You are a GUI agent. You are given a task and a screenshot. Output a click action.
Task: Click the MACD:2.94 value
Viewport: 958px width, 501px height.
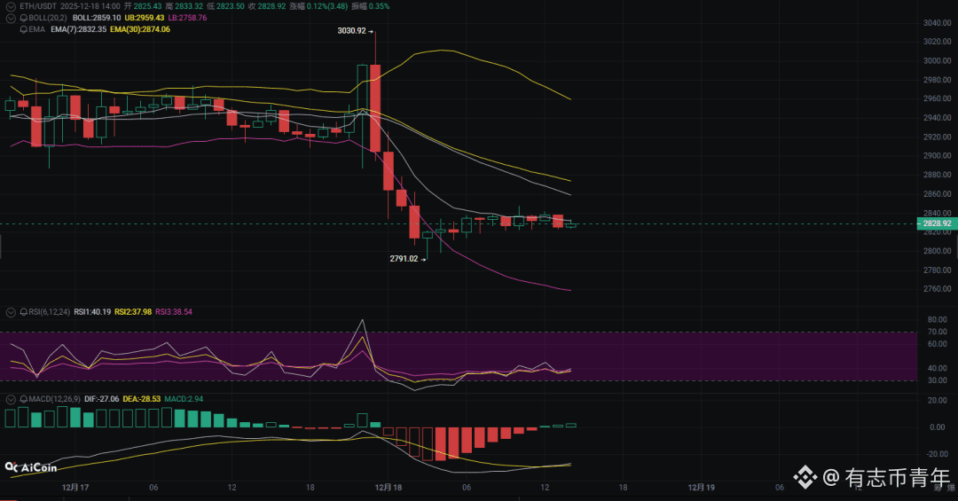[184, 400]
